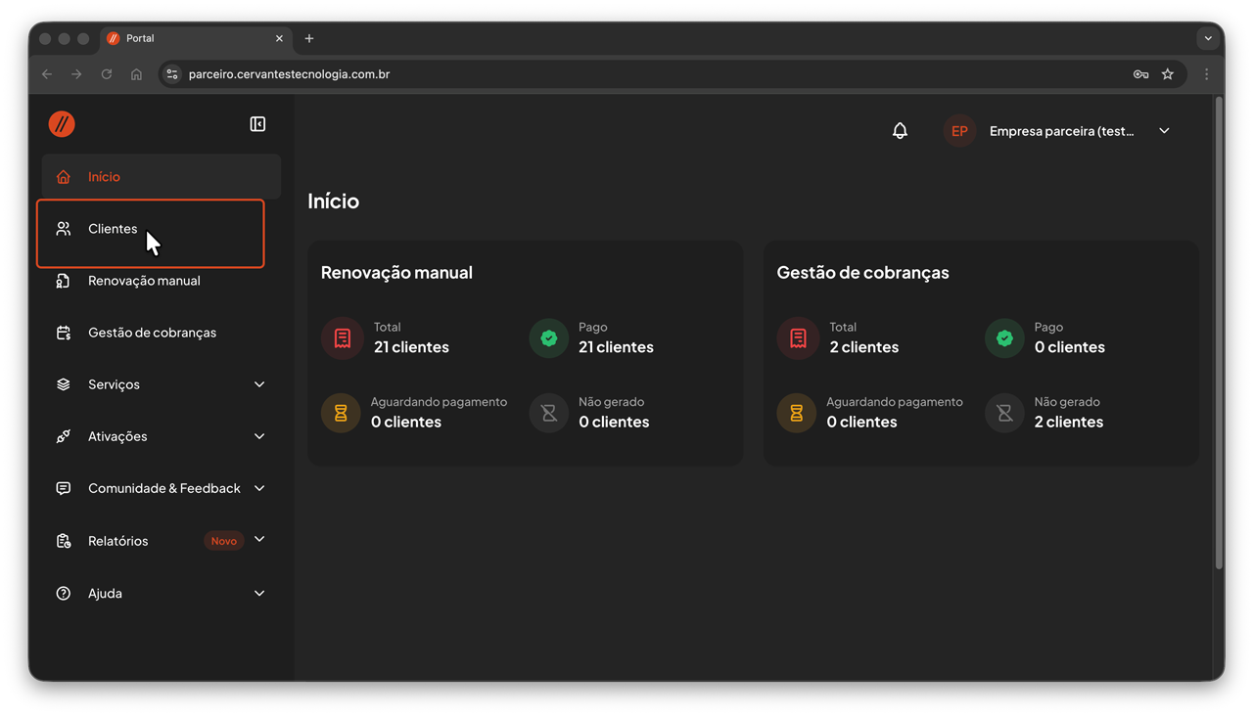Go to Renovação manual in the sidebar
This screenshot has height=716, width=1253.
pos(144,281)
